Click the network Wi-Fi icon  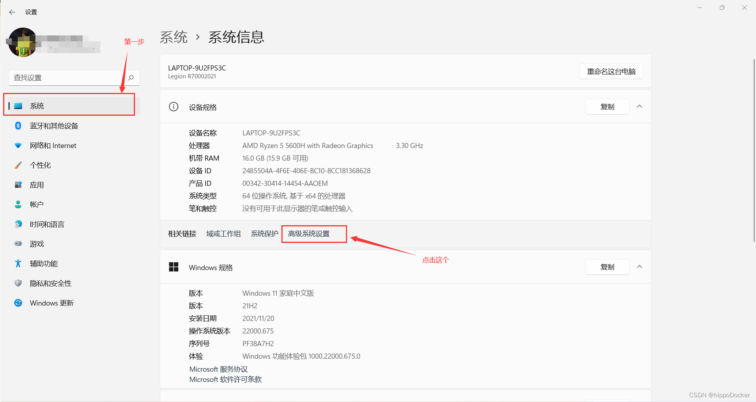tap(18, 145)
